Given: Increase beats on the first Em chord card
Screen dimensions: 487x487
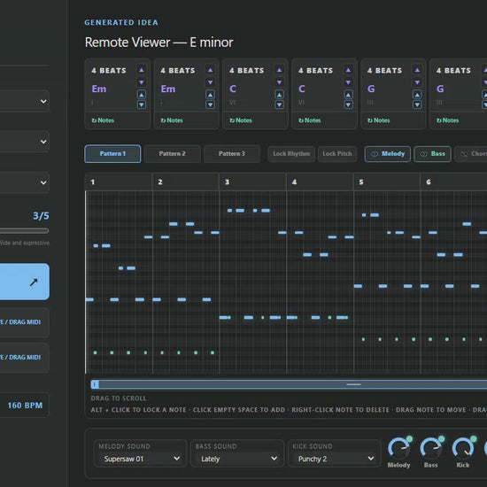Looking at the screenshot, I should pos(142,70).
